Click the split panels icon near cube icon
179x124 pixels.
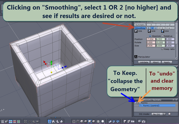pyautogui.click(x=133, y=122)
